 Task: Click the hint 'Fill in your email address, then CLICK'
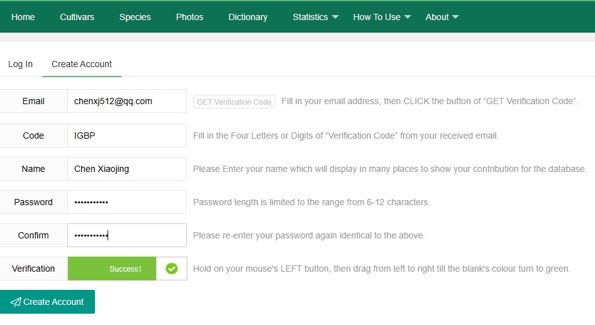click(x=430, y=101)
